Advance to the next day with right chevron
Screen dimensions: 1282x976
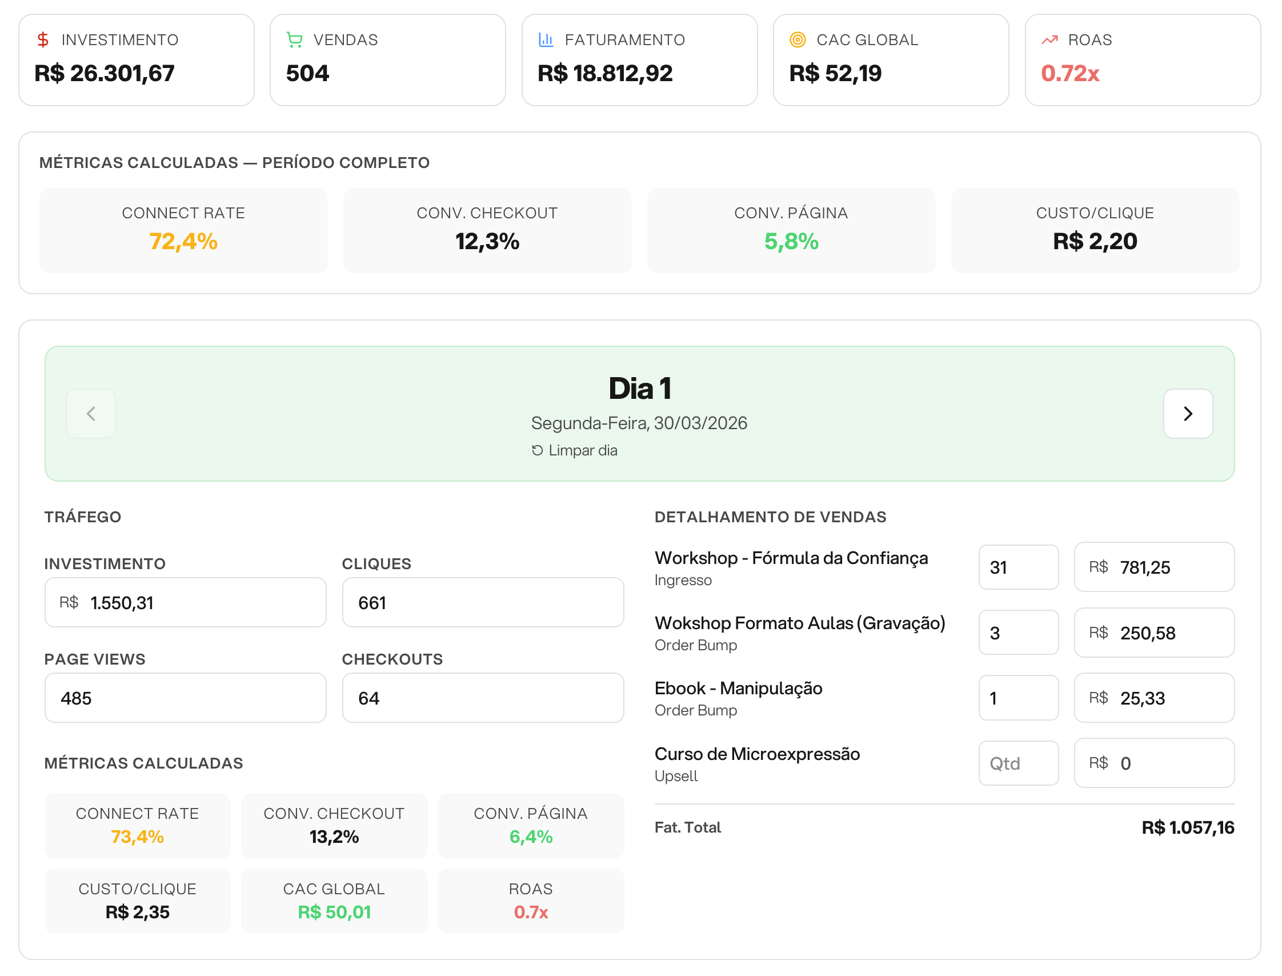point(1188,414)
